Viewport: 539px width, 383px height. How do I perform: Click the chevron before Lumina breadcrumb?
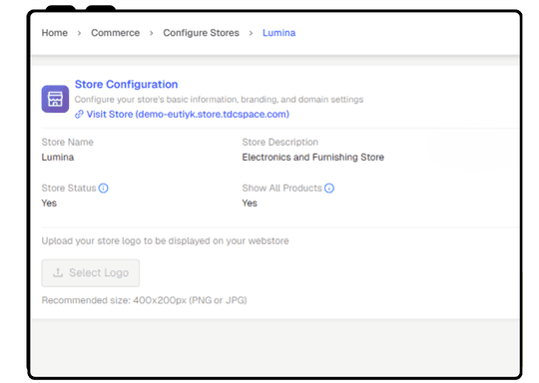251,33
